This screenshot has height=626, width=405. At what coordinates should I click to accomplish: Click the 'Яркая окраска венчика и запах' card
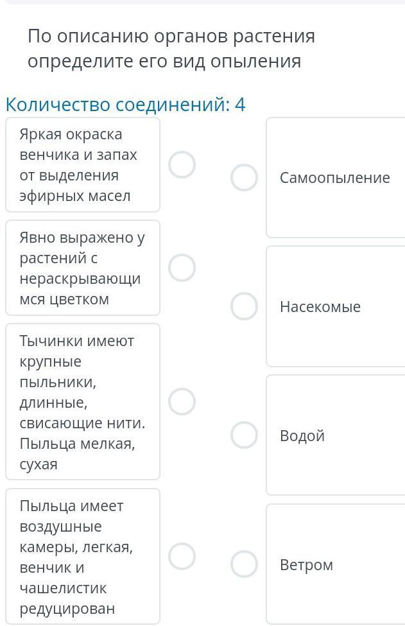(x=82, y=165)
